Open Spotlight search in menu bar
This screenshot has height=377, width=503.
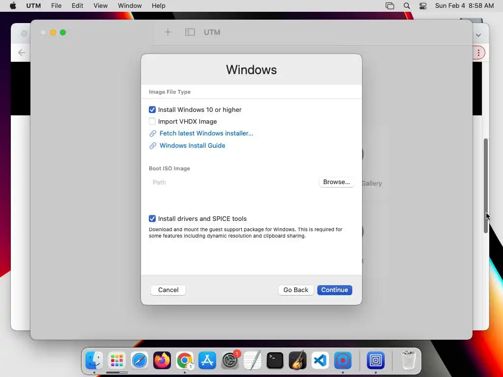click(x=406, y=6)
